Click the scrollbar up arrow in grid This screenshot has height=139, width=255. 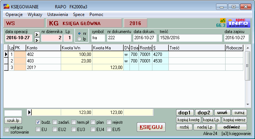pos(247,48)
